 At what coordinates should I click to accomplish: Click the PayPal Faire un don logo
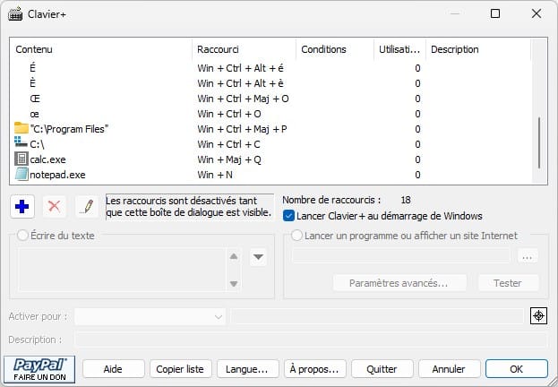point(39,369)
